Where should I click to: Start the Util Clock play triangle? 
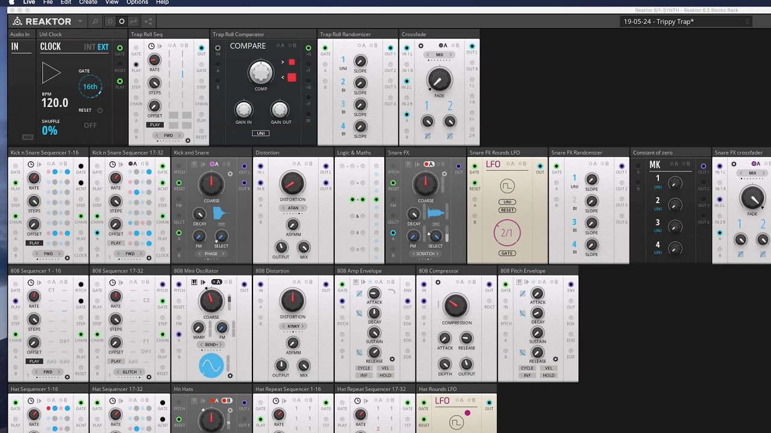[x=51, y=73]
